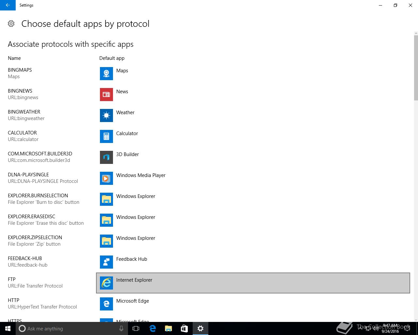Click the Internet Explorer icon for FTP
The width and height of the screenshot is (418, 335).
(106, 283)
